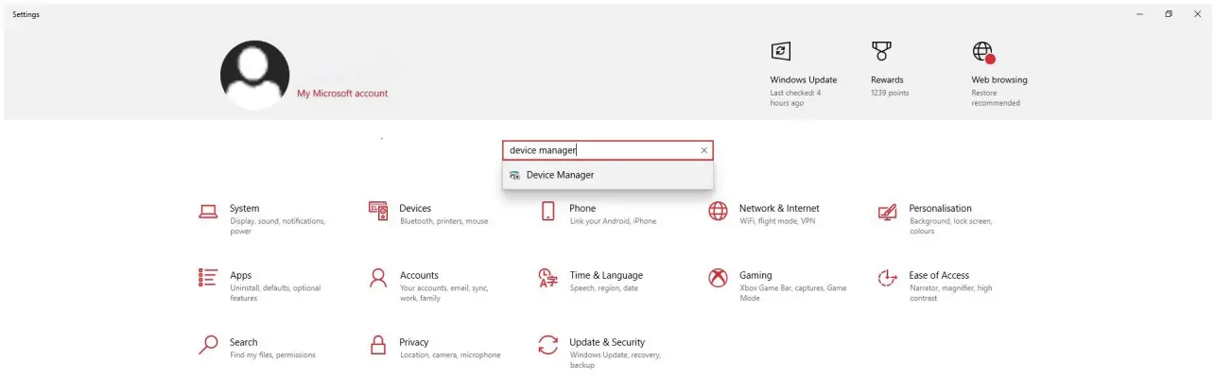
Task: Clear the search box with the X
Action: click(x=703, y=150)
